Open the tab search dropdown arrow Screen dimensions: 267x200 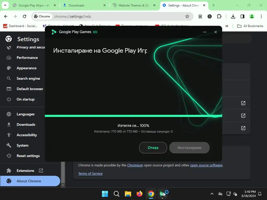click(x=5, y=5)
